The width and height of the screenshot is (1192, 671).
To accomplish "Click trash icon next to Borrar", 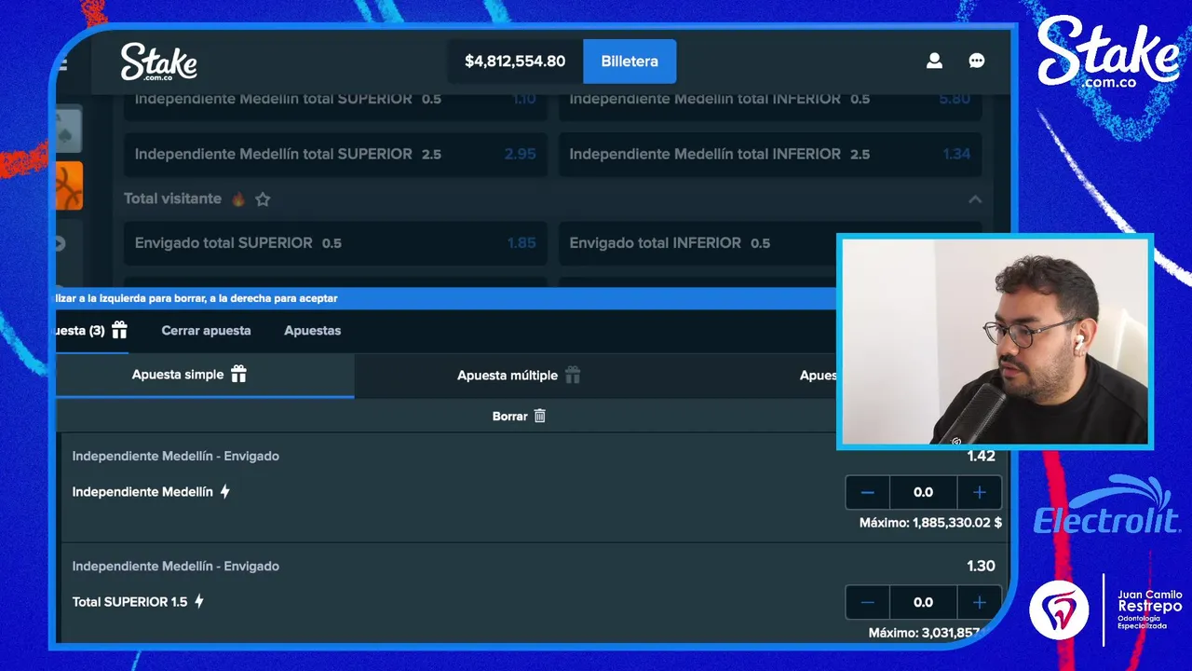I will 539,416.
